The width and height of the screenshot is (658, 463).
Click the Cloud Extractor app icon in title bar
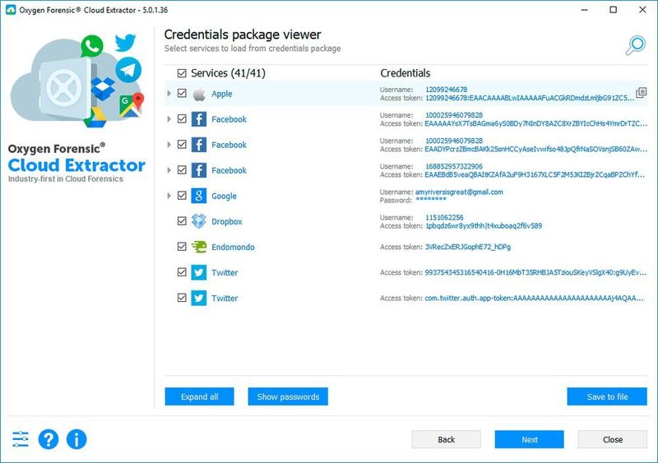(x=11, y=10)
